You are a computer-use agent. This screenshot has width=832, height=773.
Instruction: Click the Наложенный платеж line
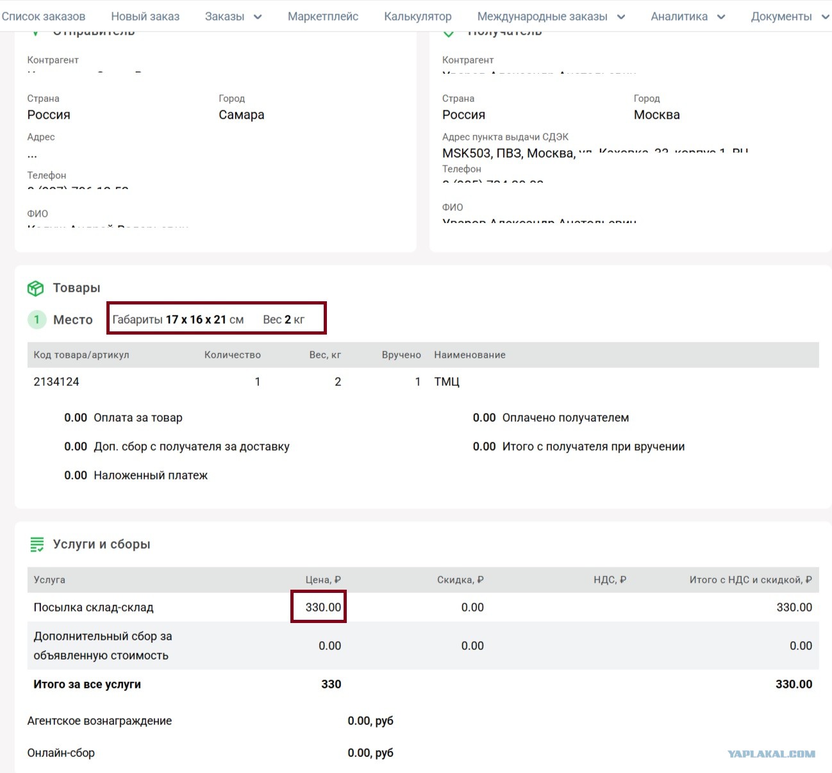[136, 476]
